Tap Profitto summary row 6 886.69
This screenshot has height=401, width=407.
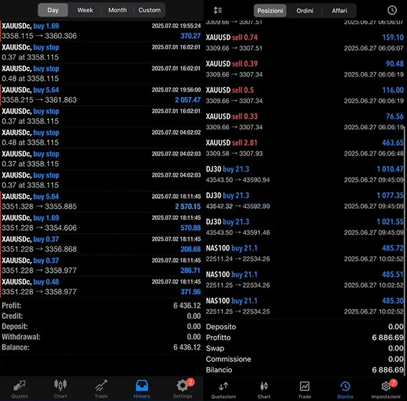[305, 337]
